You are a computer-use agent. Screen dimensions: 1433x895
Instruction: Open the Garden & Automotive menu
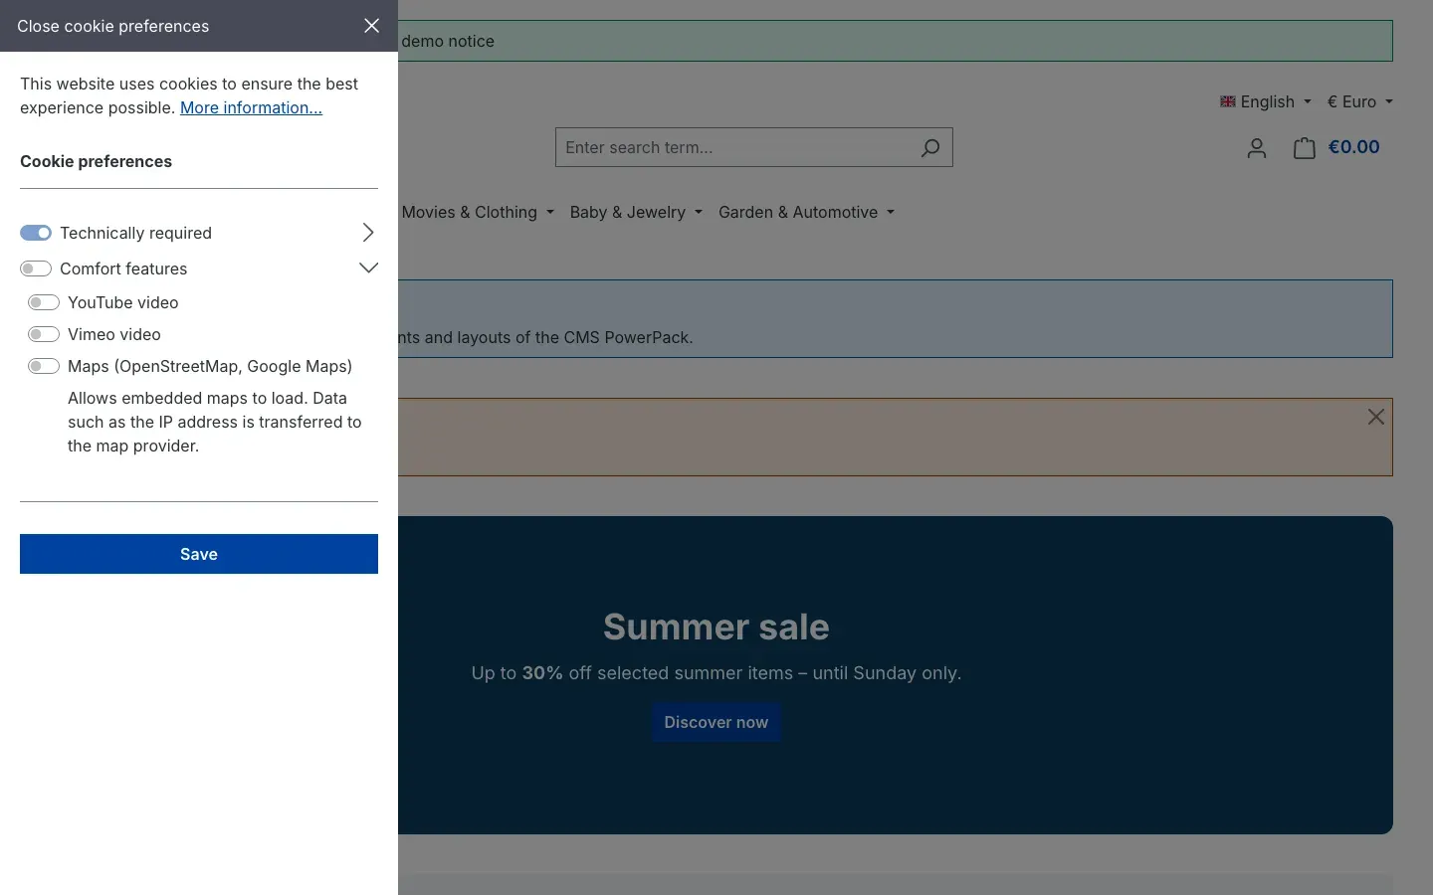point(806,212)
